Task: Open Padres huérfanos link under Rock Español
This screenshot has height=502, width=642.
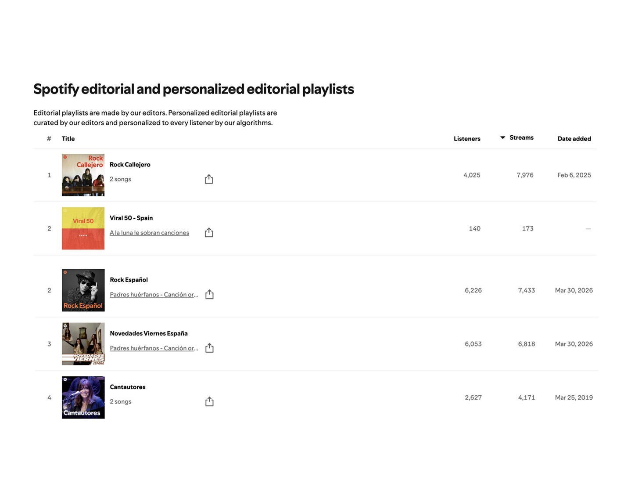Action: (x=154, y=295)
